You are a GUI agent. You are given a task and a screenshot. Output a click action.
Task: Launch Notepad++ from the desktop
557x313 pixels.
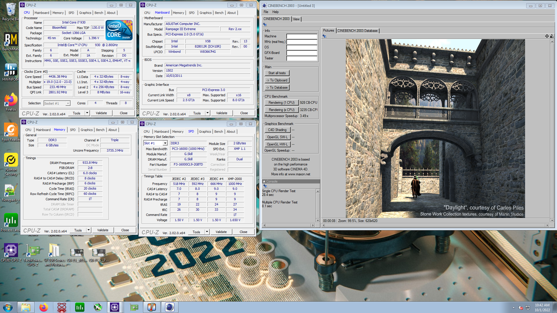[x=11, y=193]
